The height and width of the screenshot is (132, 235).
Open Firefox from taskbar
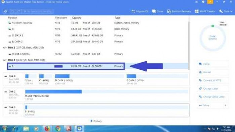click(47, 129)
